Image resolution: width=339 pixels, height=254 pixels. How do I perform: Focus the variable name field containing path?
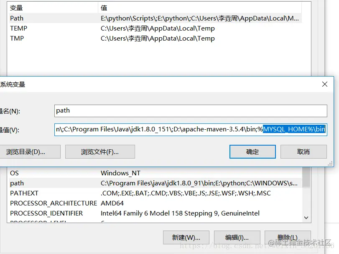(191, 111)
